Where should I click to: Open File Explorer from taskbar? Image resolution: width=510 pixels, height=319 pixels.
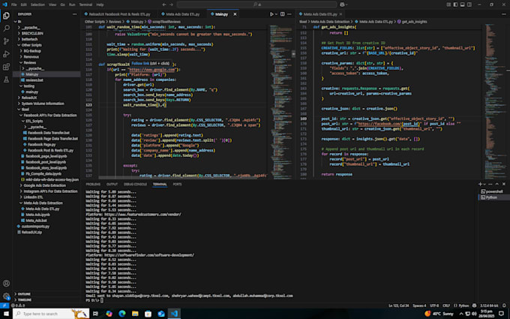tap(135, 314)
